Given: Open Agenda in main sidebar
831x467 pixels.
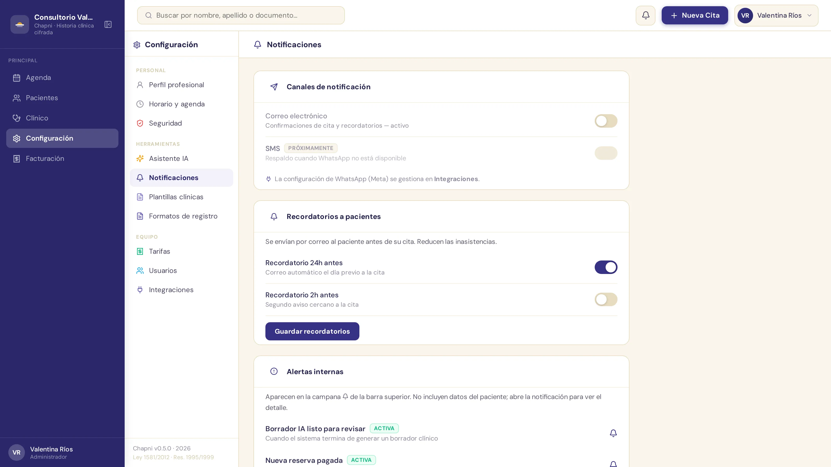Looking at the screenshot, I should click(x=62, y=78).
